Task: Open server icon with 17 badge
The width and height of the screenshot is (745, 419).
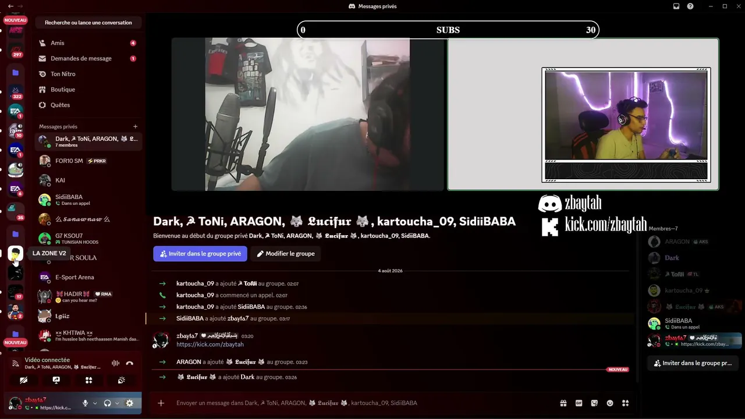Action: pyautogui.click(x=16, y=292)
